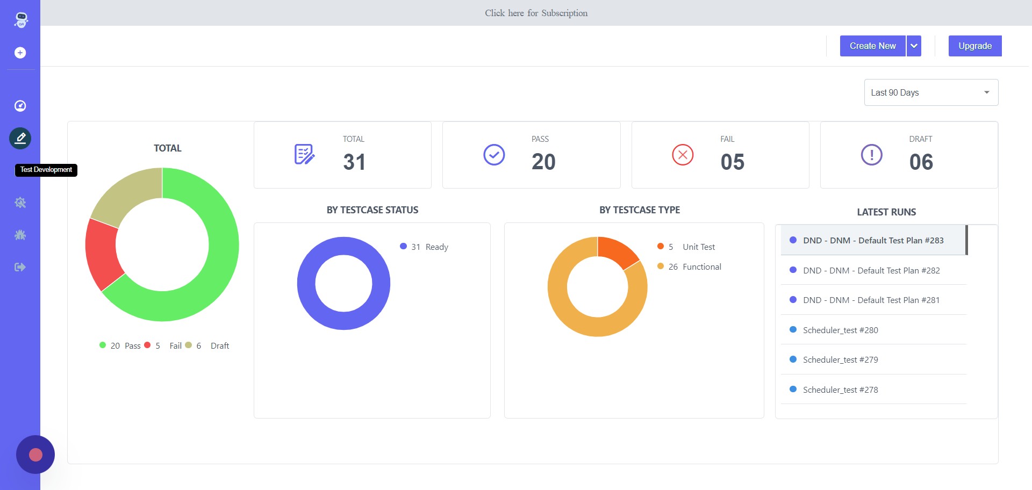The width and height of the screenshot is (1032, 490).
Task: Select Scheduler_test #280 run
Action: click(873, 330)
